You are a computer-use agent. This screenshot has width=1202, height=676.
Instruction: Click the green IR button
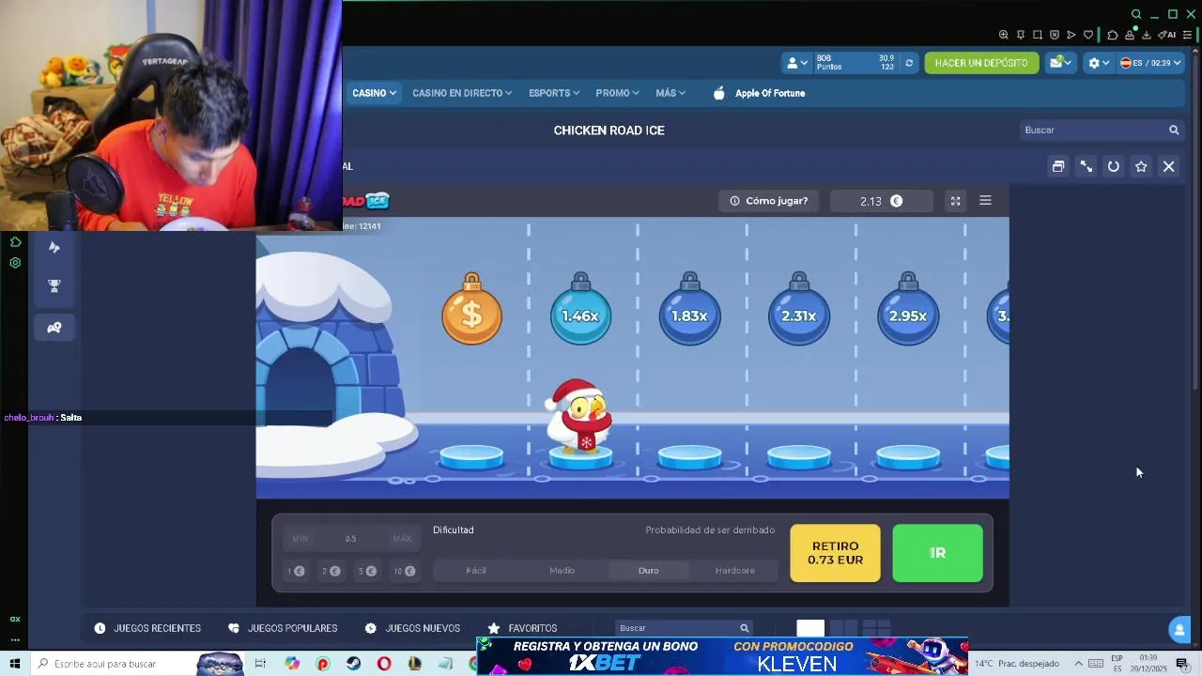coord(937,553)
